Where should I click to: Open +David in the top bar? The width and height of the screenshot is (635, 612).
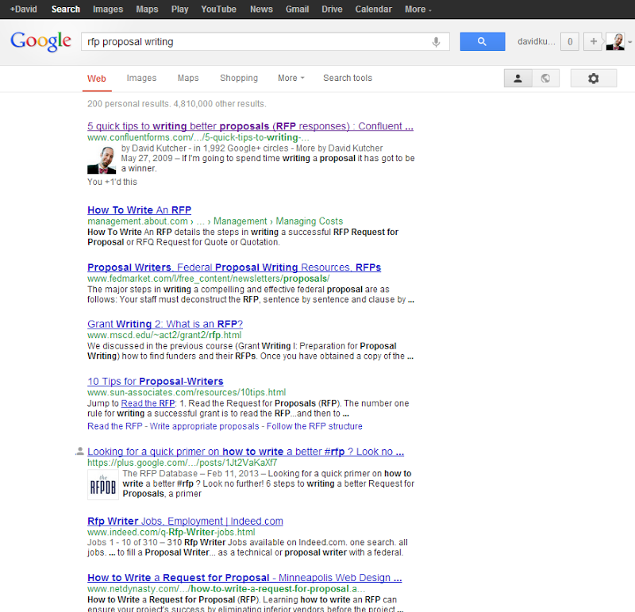point(23,10)
